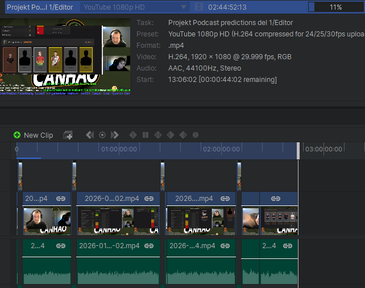365x288 pixels.
Task: Click the volume level line on audio clip 2026-...4.mp4
Action: pyautogui.click(x=201, y=257)
